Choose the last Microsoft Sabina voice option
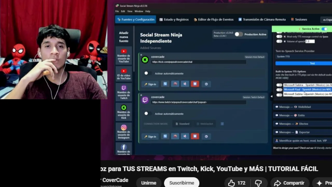 [x=308, y=94]
